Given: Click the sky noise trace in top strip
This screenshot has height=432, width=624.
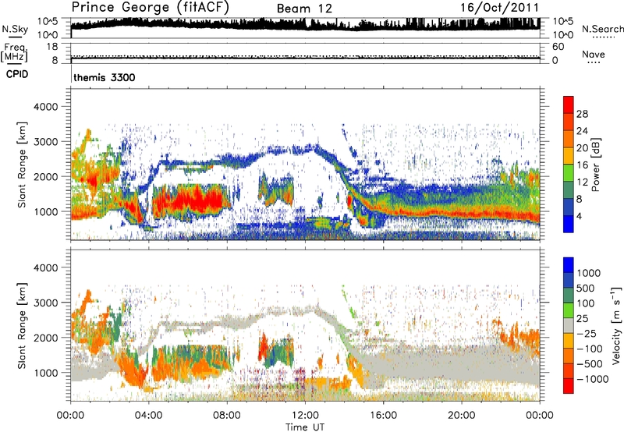Looking at the screenshot, I should 305,23.
